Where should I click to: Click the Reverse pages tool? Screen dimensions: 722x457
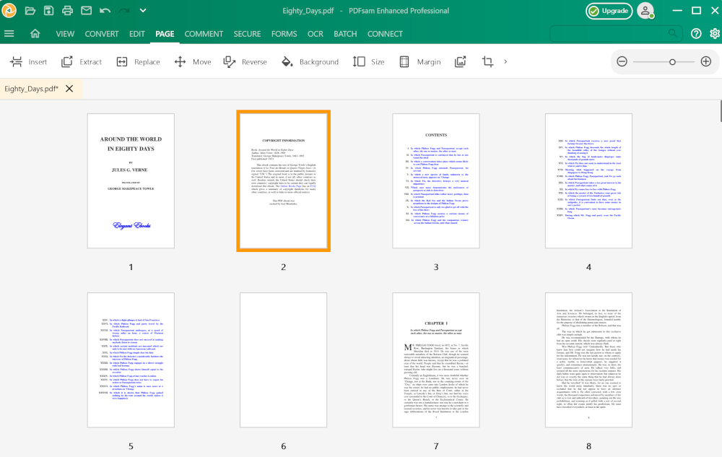pyautogui.click(x=245, y=61)
